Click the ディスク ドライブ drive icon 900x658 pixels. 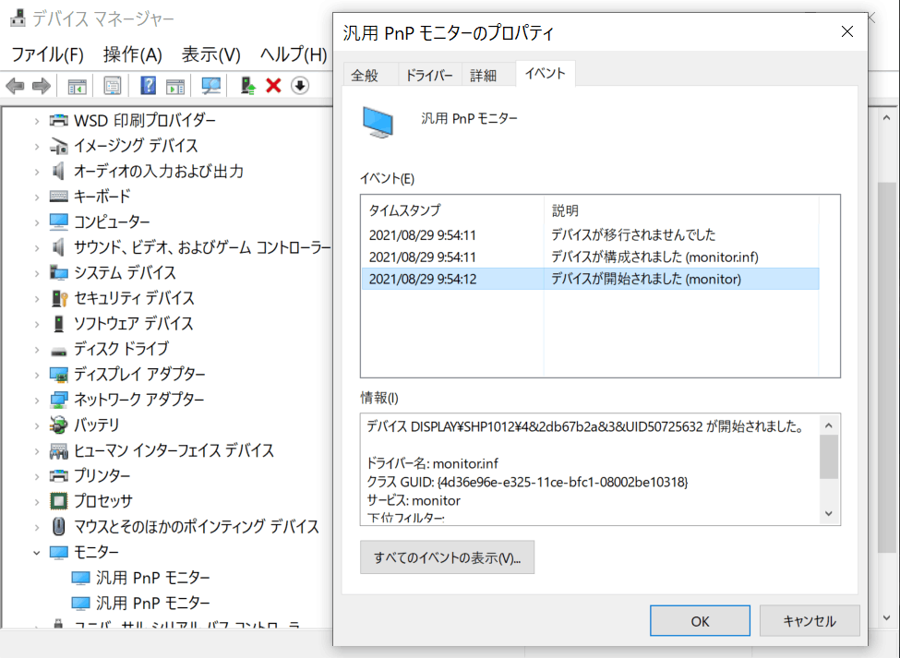pos(58,350)
